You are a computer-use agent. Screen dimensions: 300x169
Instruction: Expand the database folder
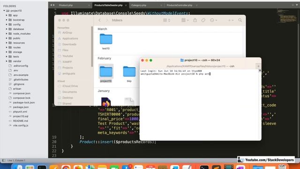(7, 29)
